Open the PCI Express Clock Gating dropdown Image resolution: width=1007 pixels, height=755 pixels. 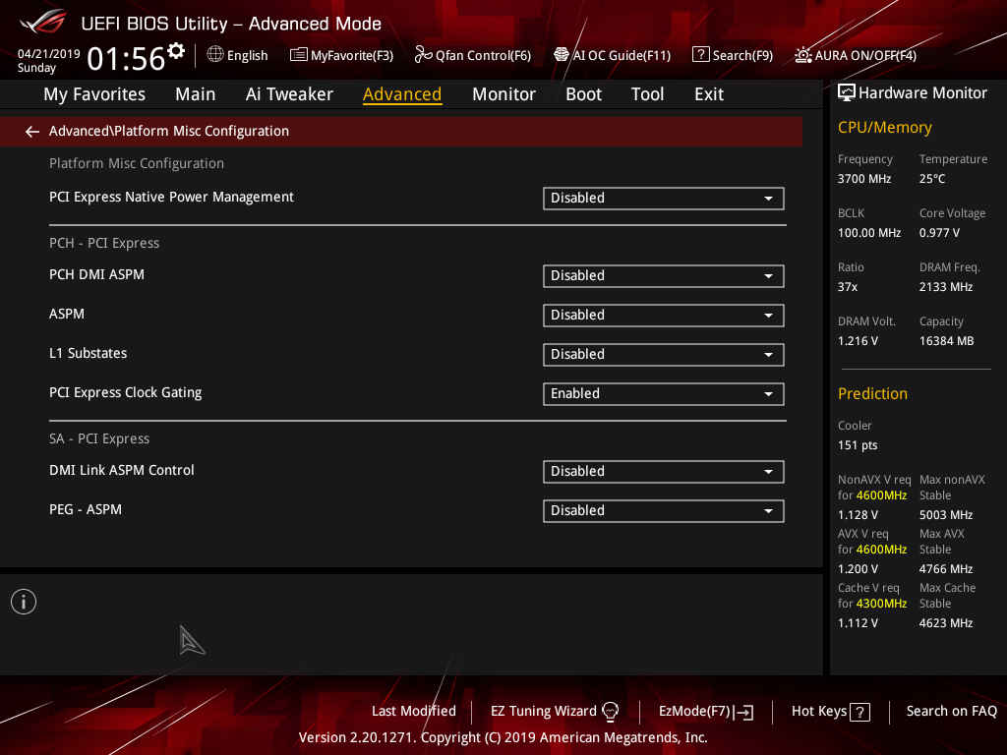pos(664,393)
